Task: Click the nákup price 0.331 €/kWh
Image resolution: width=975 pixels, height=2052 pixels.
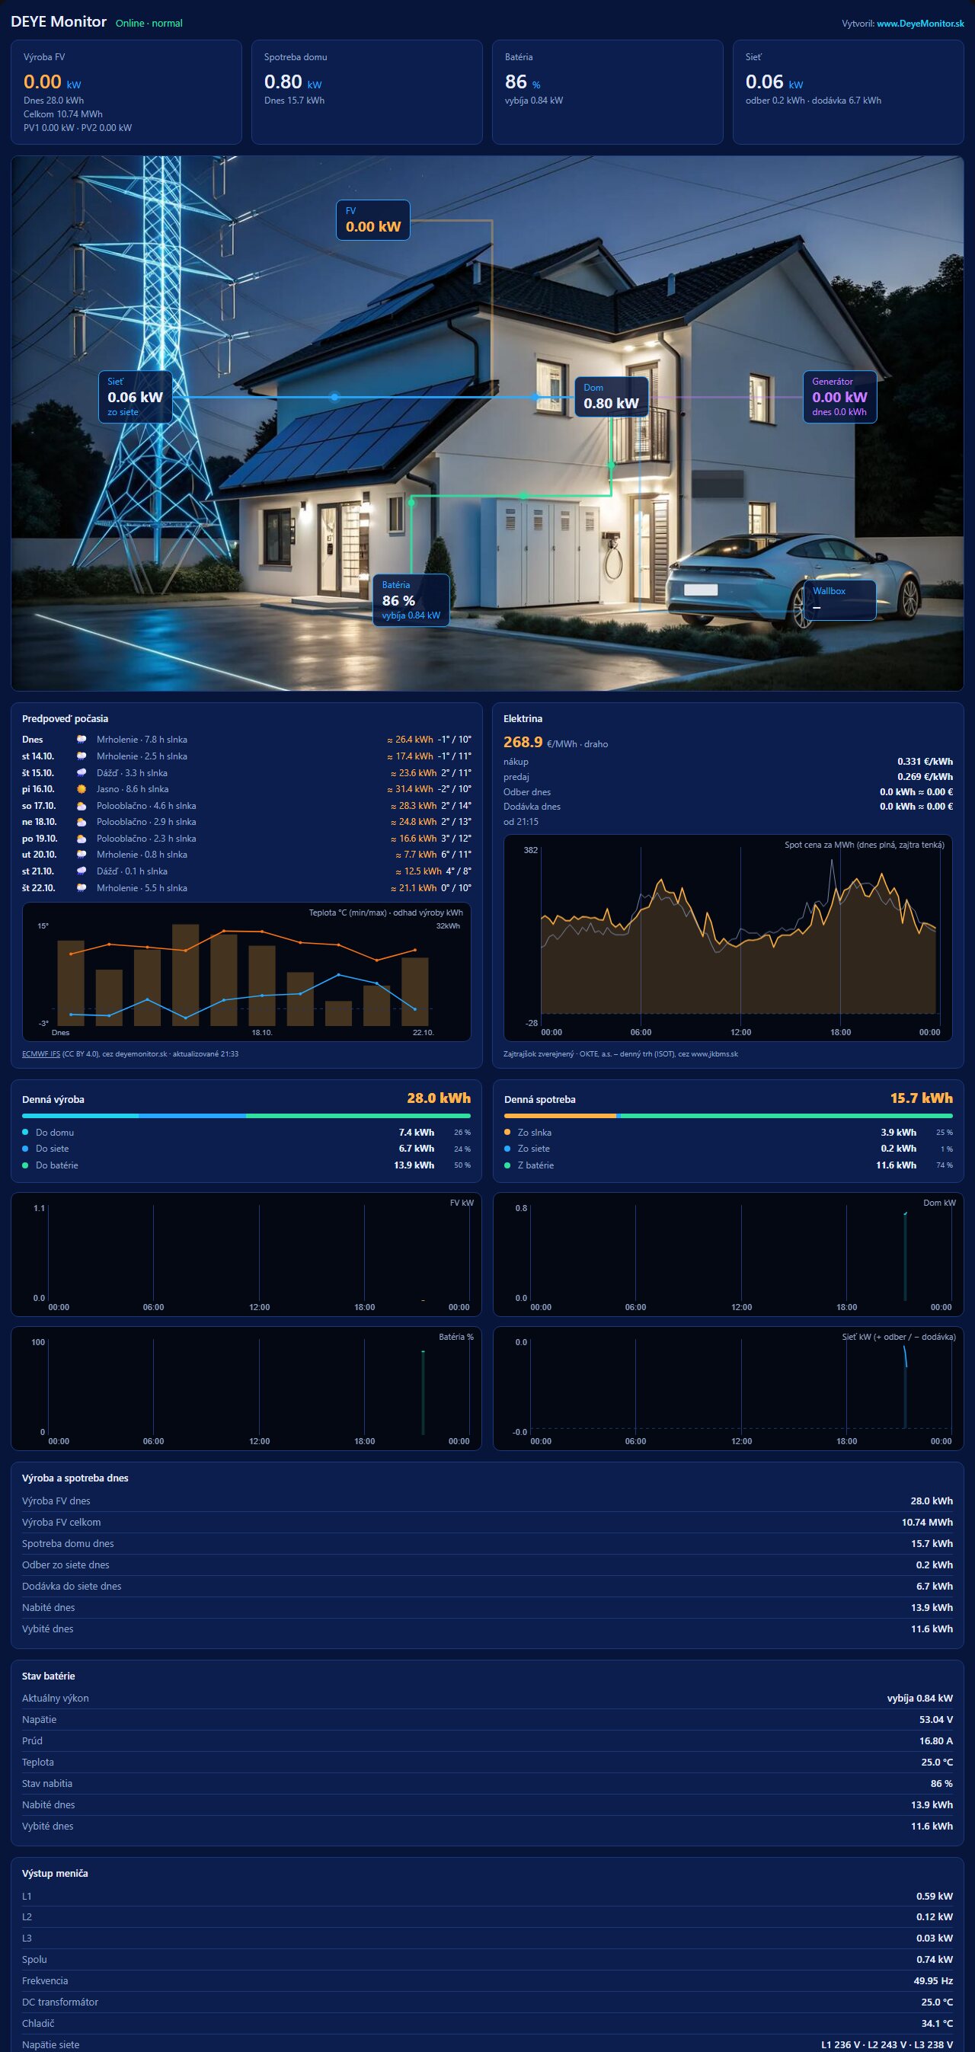Action: pyautogui.click(x=925, y=761)
